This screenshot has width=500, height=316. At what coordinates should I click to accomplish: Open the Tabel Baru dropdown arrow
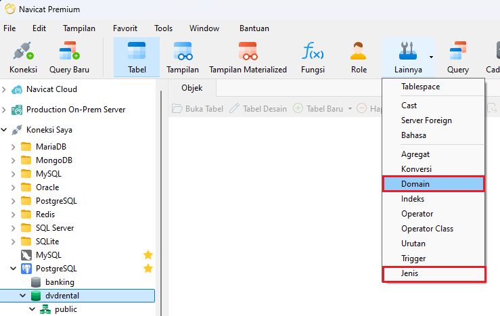(x=350, y=109)
